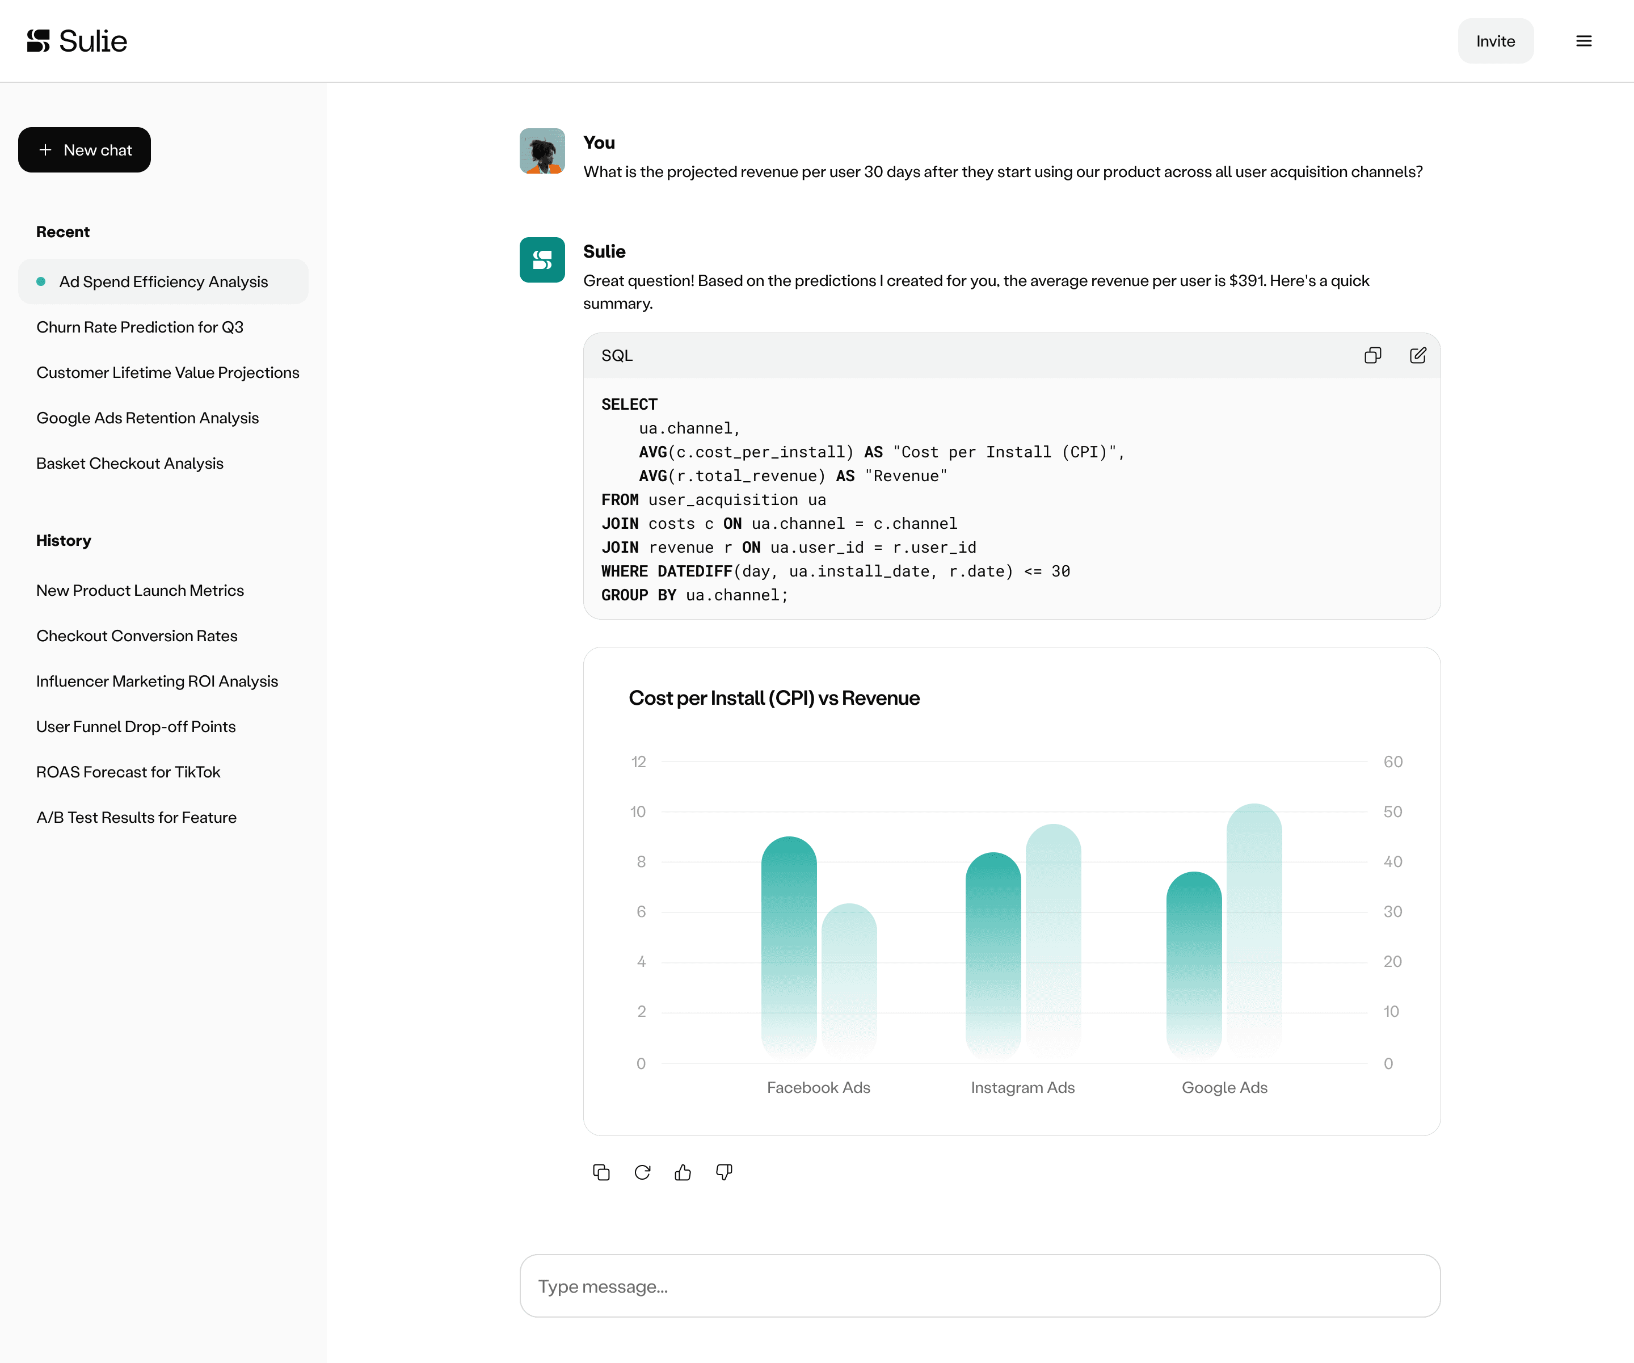Open Churn Rate Prediction for Q3
This screenshot has height=1363, width=1634.
click(140, 327)
